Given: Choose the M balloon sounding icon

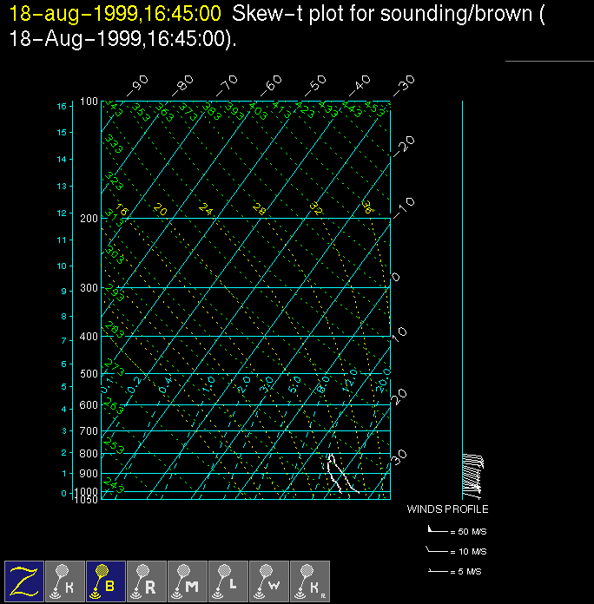Looking at the screenshot, I should click(188, 580).
